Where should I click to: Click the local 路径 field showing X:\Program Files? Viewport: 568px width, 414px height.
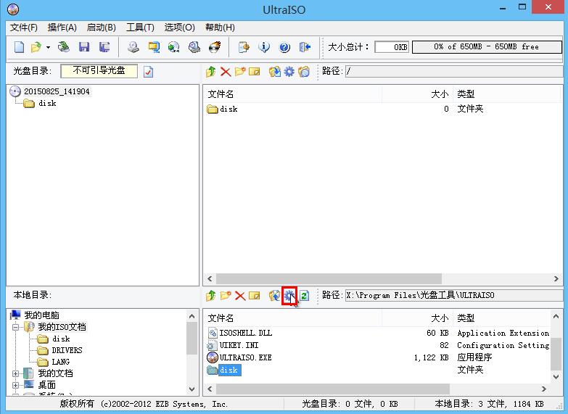pos(454,296)
